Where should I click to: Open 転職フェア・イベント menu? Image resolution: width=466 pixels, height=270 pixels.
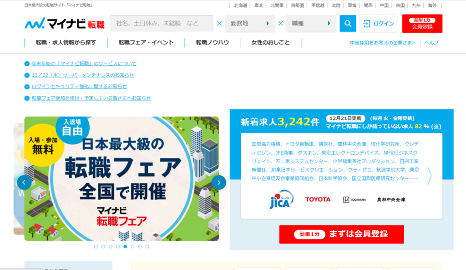[146, 43]
